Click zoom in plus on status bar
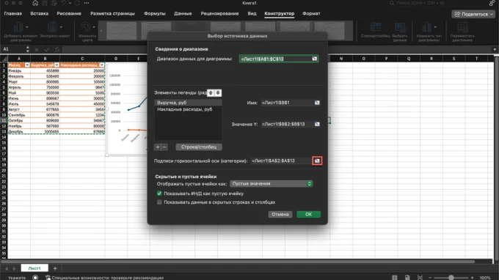 473,278
